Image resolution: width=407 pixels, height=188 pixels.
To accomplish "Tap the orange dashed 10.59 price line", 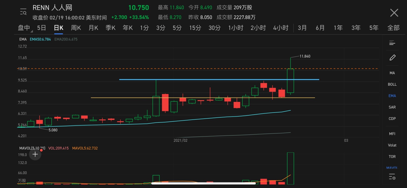I will click(x=197, y=69).
